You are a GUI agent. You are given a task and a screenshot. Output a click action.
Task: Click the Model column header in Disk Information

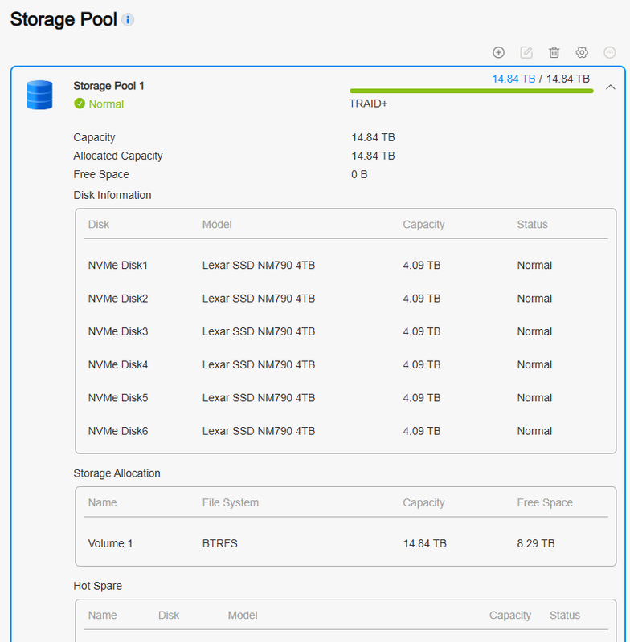(x=217, y=225)
